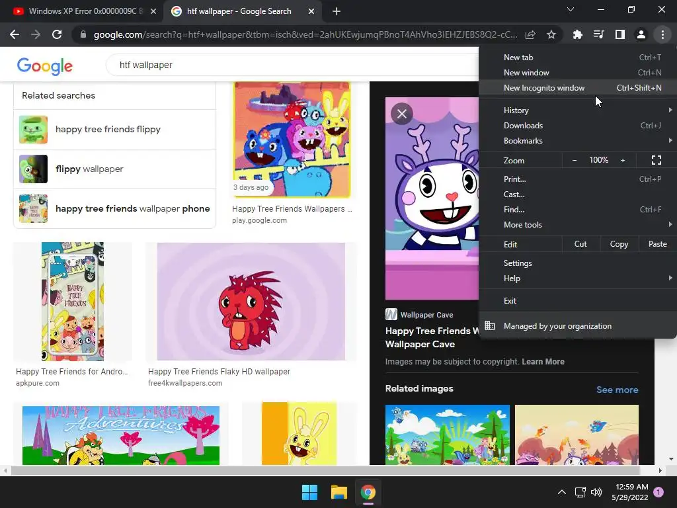Click See more related images
The width and height of the screenshot is (677, 508).
coord(617,390)
